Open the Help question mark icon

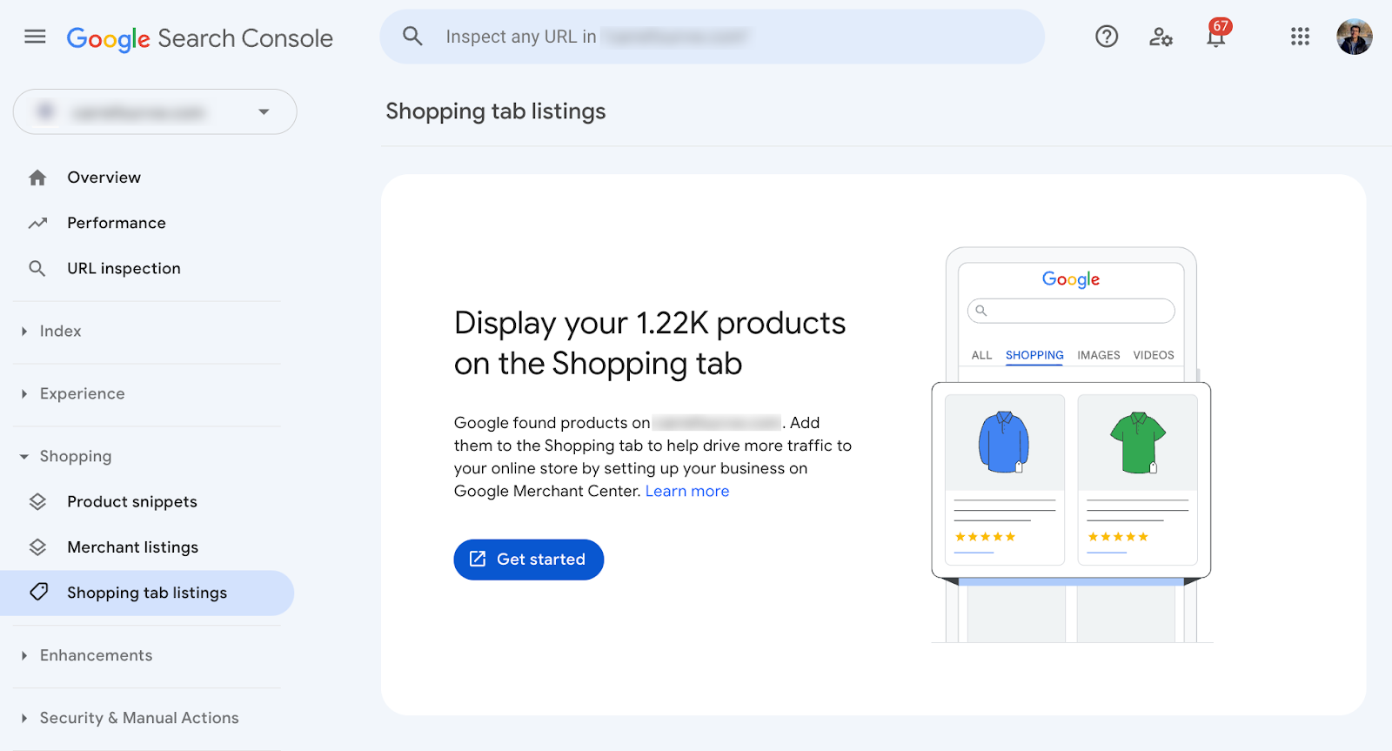(1107, 37)
